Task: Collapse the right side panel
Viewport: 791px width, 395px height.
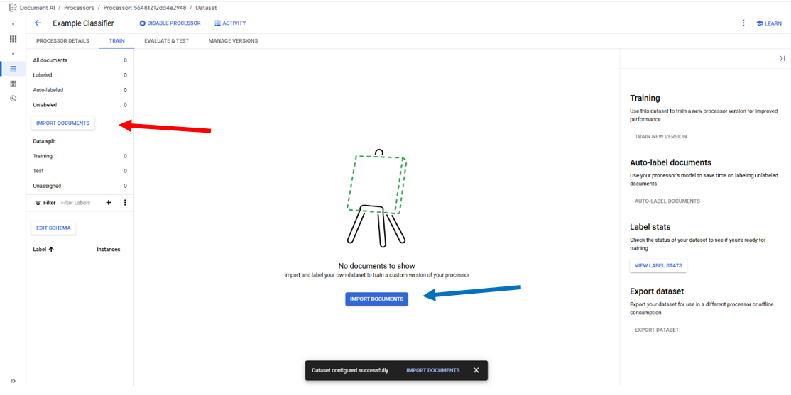Action: [x=782, y=59]
